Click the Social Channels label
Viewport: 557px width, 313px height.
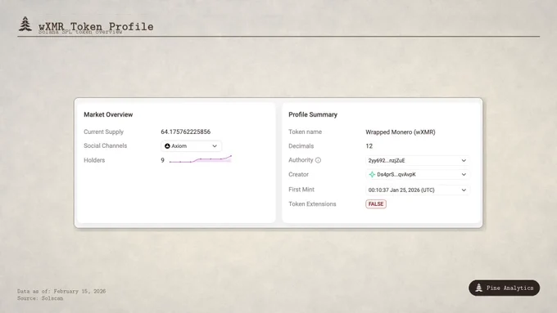105,145
